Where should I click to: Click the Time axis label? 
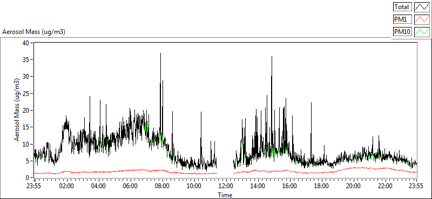225,195
